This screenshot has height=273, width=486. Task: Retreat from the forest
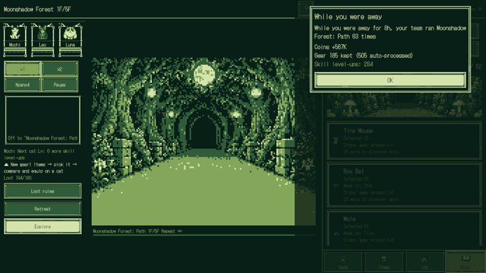point(43,208)
